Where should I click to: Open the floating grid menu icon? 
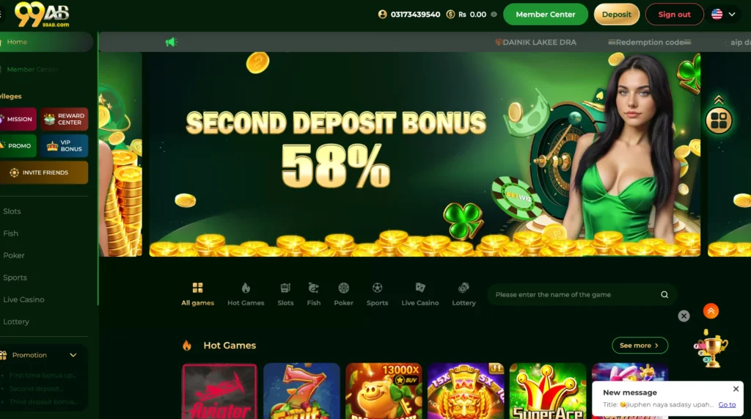[x=719, y=120]
